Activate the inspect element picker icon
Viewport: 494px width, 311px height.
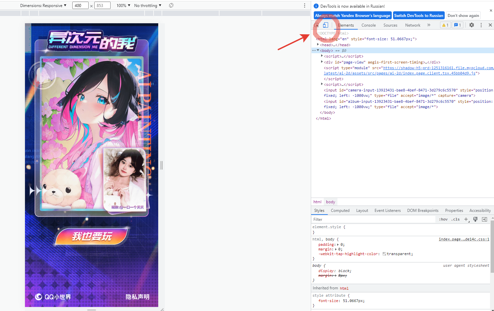317,25
